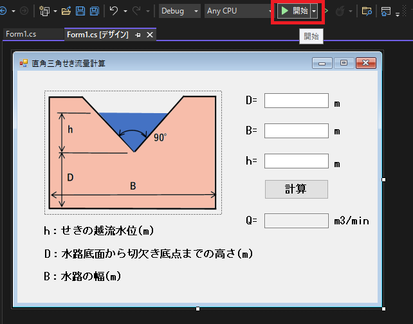Open the toolbar overflow options arrow

point(398,14)
